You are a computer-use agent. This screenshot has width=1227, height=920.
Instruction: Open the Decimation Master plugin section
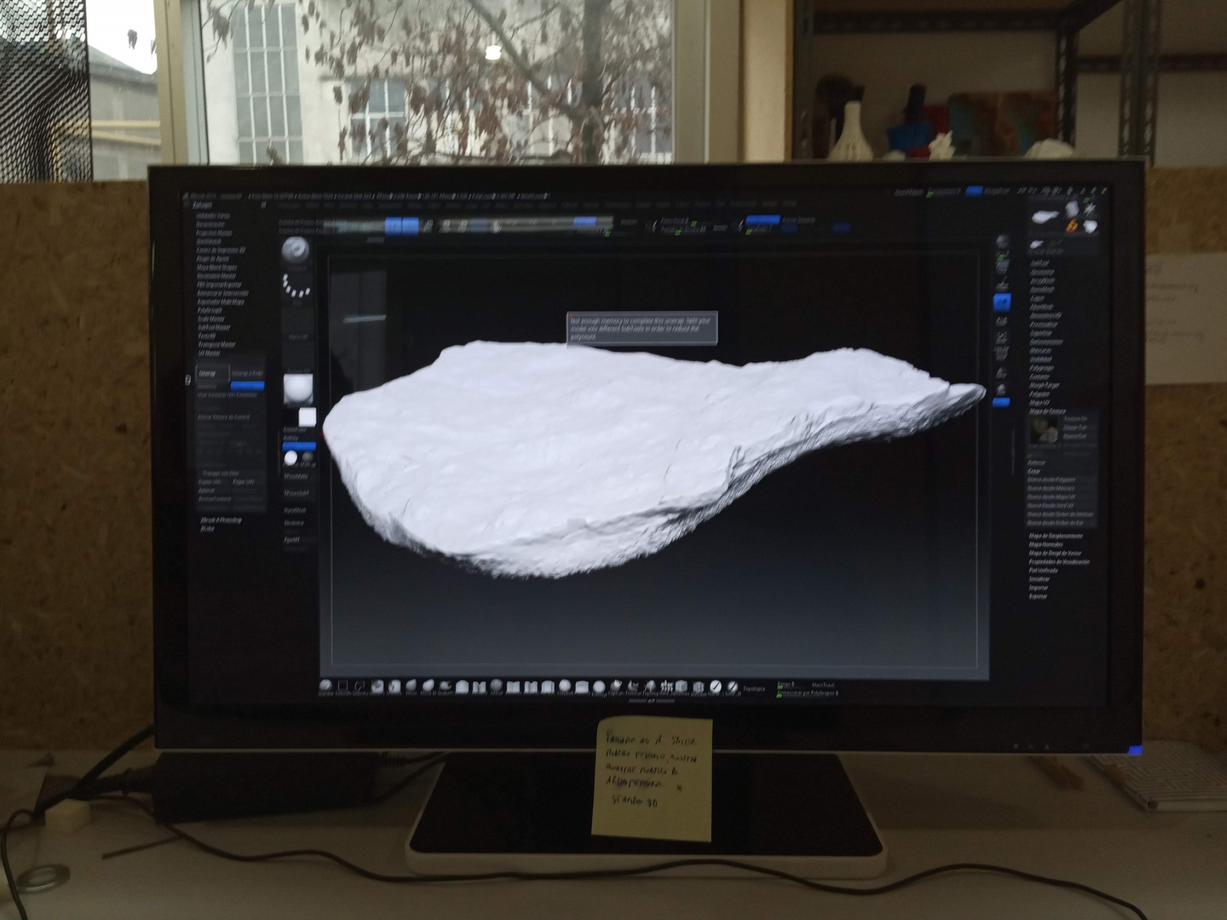[x=216, y=276]
